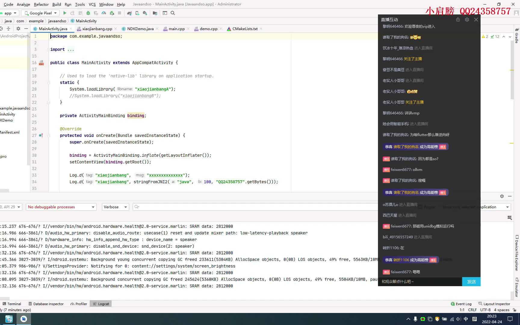The width and height of the screenshot is (520, 325).
Task: Click the Stop square icon in toolbar
Action: point(119,13)
